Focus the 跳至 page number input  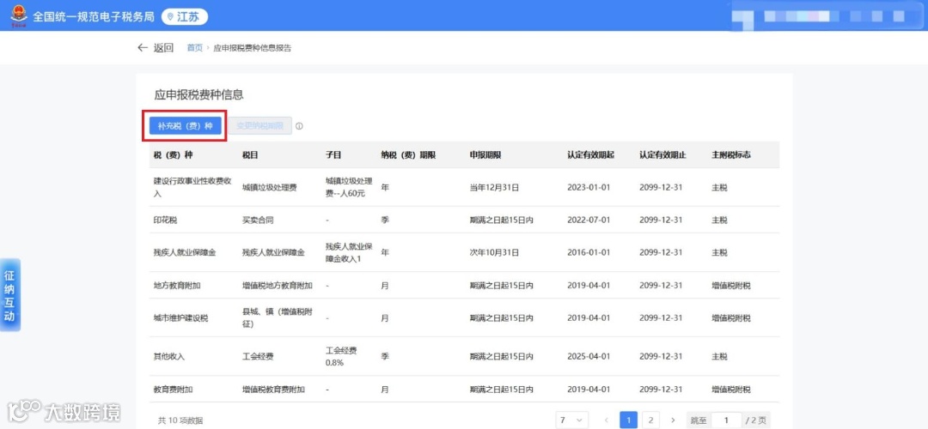click(x=726, y=420)
